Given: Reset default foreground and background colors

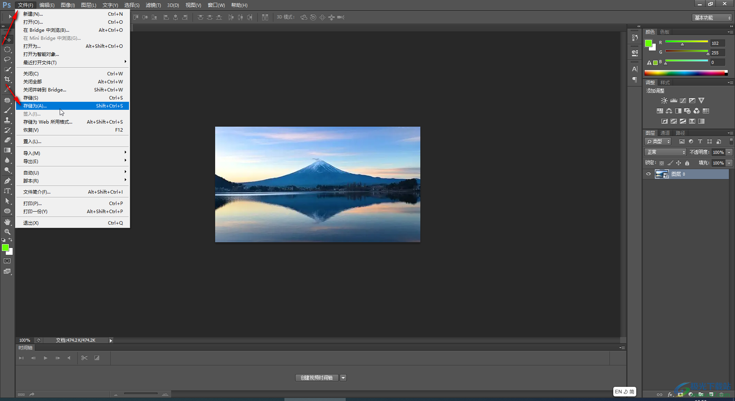Looking at the screenshot, I should pos(3,240).
